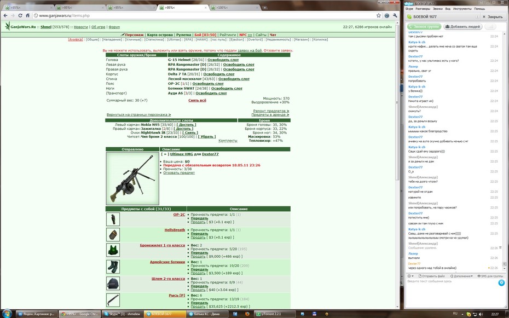Image resolution: width=509 pixels, height=318 pixels.
Task: Click Достать for Nokia N95
Action: point(186,125)
